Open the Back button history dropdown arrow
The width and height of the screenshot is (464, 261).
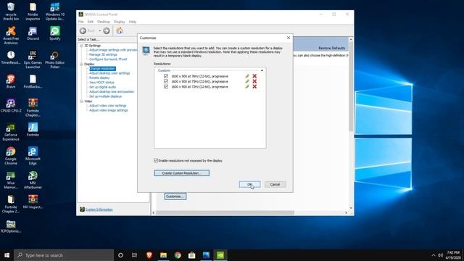100,30
